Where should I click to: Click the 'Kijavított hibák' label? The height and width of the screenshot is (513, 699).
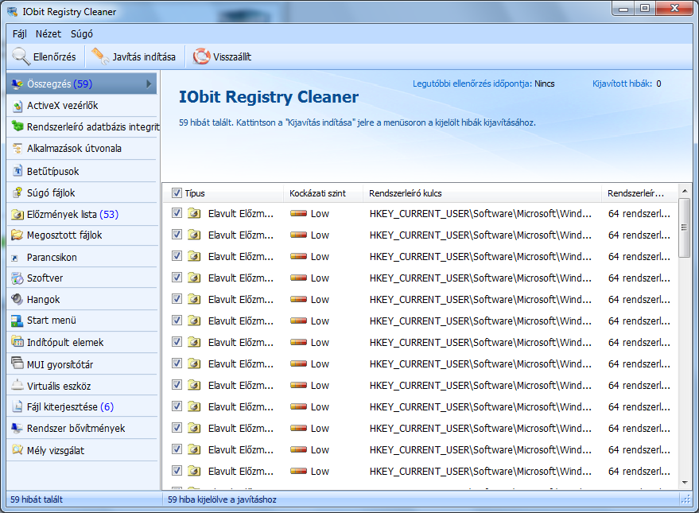(x=622, y=84)
